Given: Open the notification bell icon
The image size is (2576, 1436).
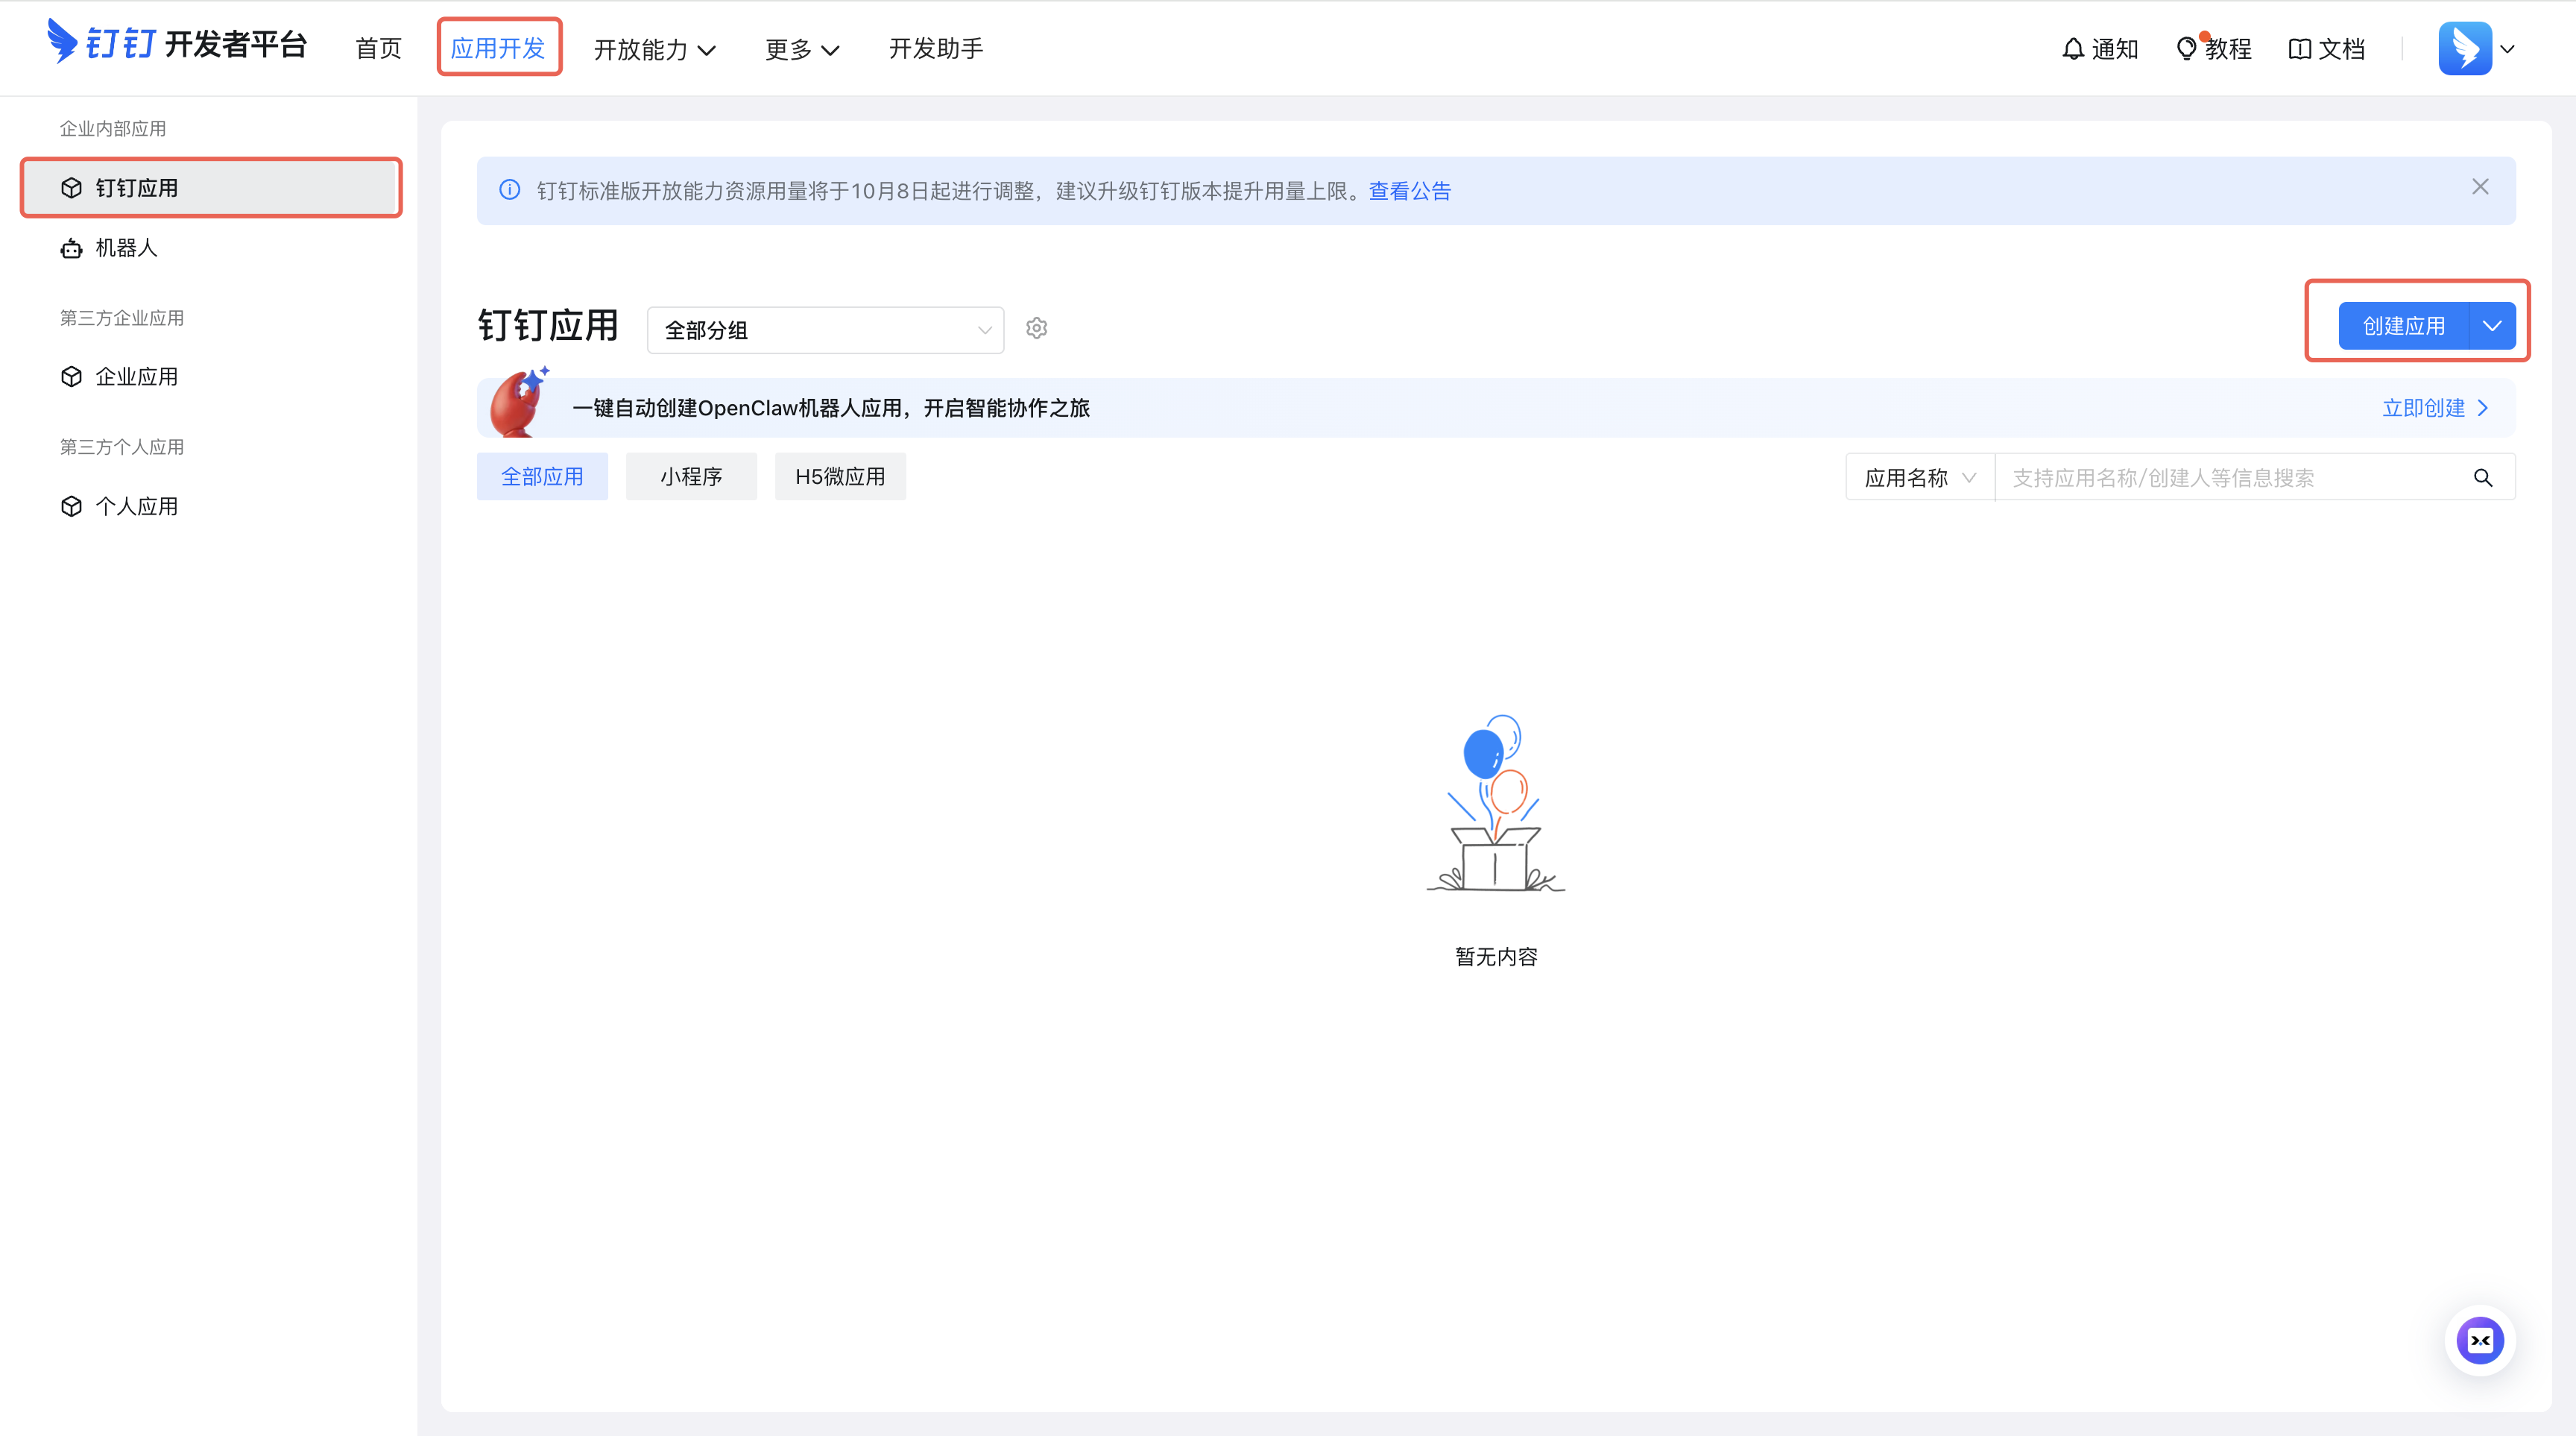Looking at the screenshot, I should pos(2073,49).
